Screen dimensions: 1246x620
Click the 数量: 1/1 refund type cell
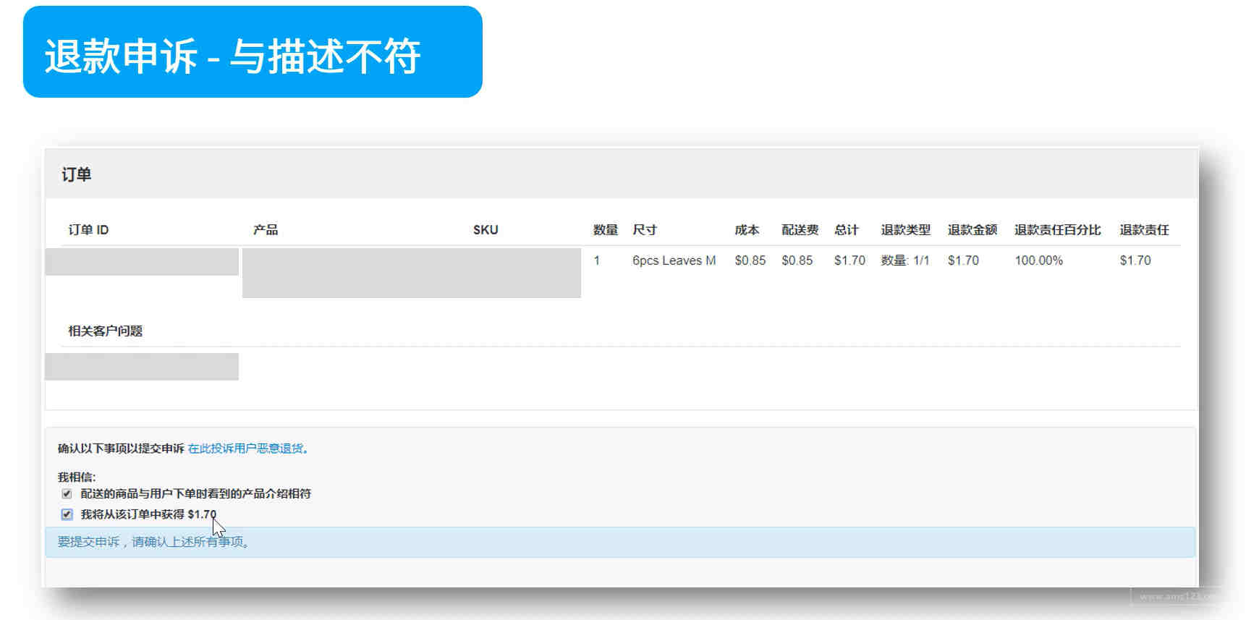(904, 260)
